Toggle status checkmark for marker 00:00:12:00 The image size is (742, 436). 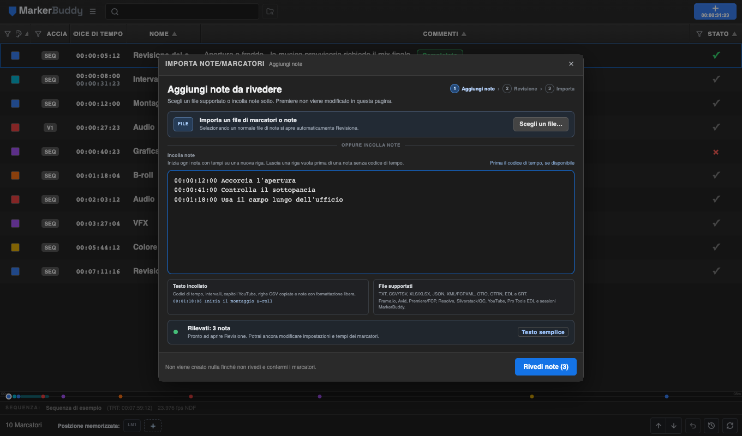716,103
